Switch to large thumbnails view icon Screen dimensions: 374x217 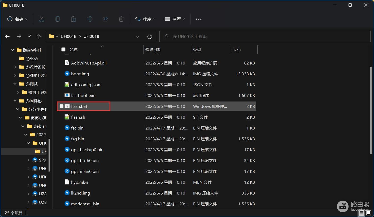click(368, 213)
